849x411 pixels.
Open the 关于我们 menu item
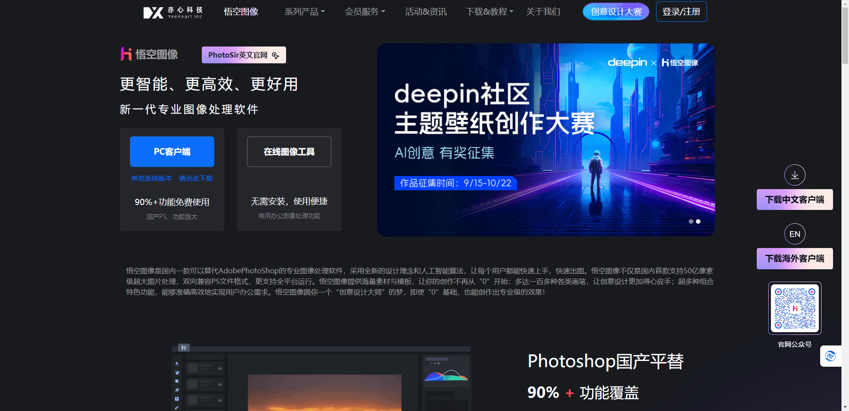point(543,12)
